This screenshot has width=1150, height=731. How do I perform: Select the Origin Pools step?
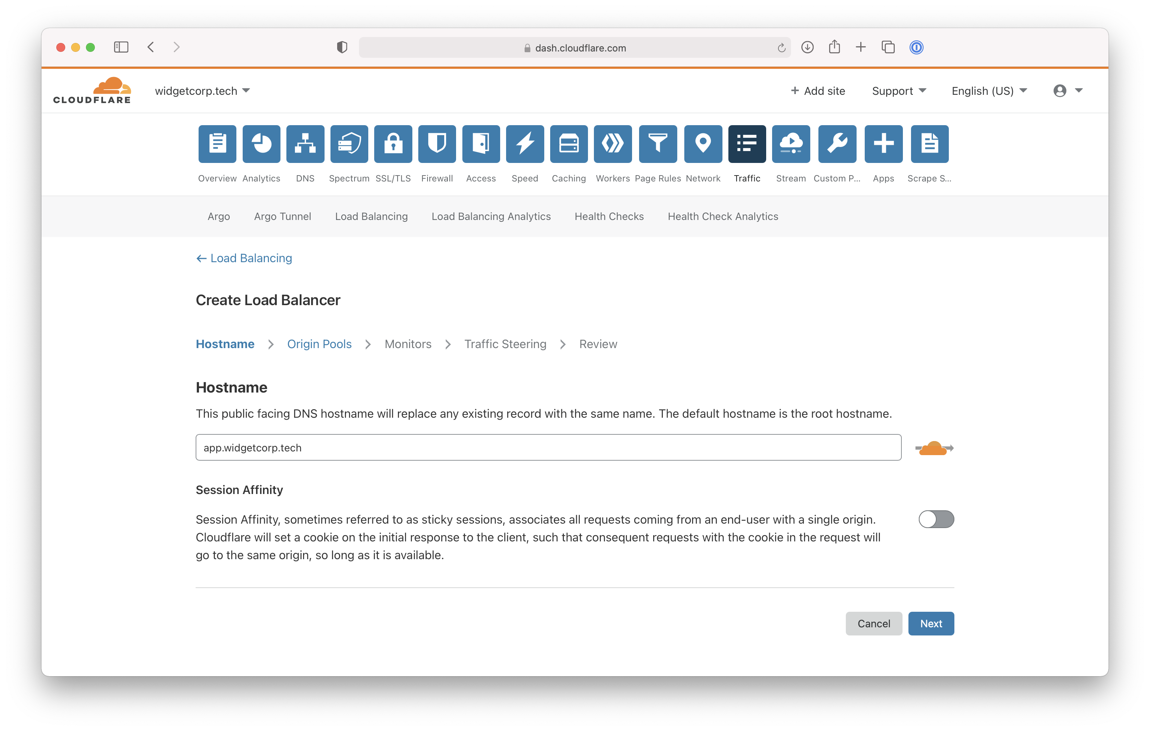319,344
